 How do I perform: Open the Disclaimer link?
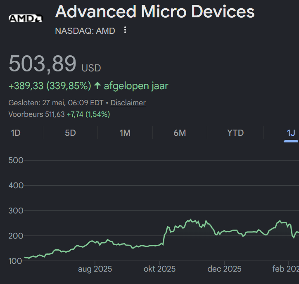128,103
